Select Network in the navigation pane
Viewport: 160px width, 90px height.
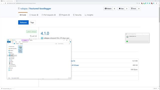11,68
